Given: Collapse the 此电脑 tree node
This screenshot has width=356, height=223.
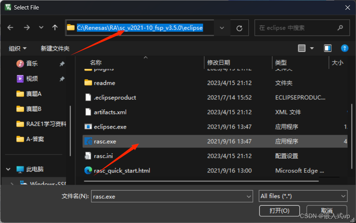Looking at the screenshot, I should [8, 169].
